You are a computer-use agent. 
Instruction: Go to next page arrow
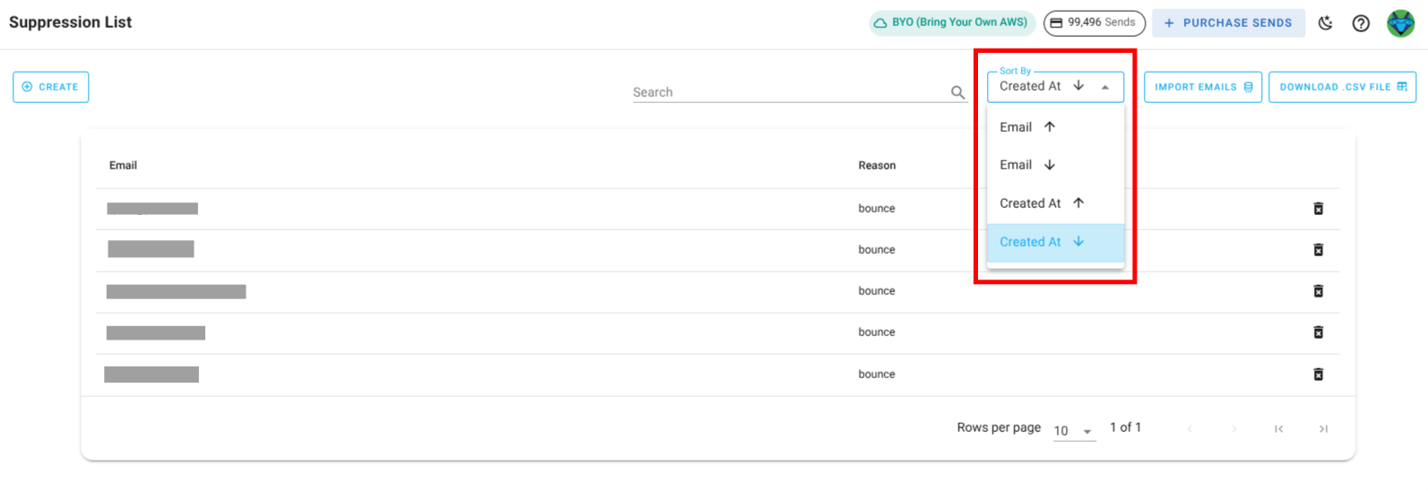point(1234,429)
